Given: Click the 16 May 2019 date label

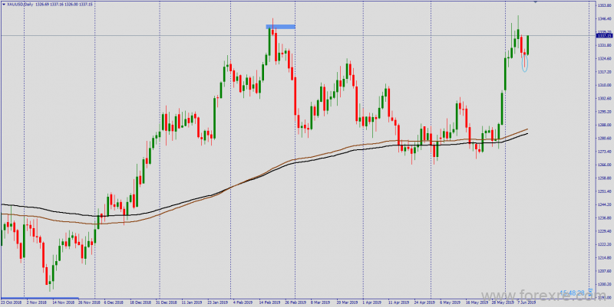Looking at the screenshot, I should click(476, 302).
